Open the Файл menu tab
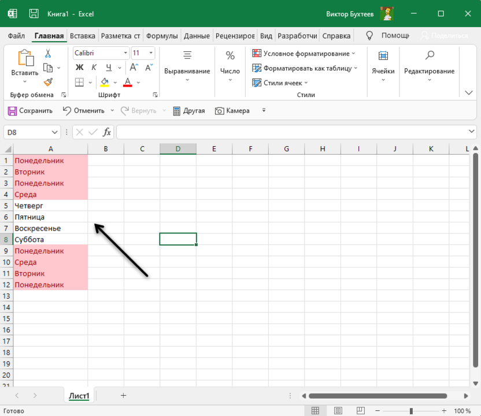The image size is (481, 416). 16,36
